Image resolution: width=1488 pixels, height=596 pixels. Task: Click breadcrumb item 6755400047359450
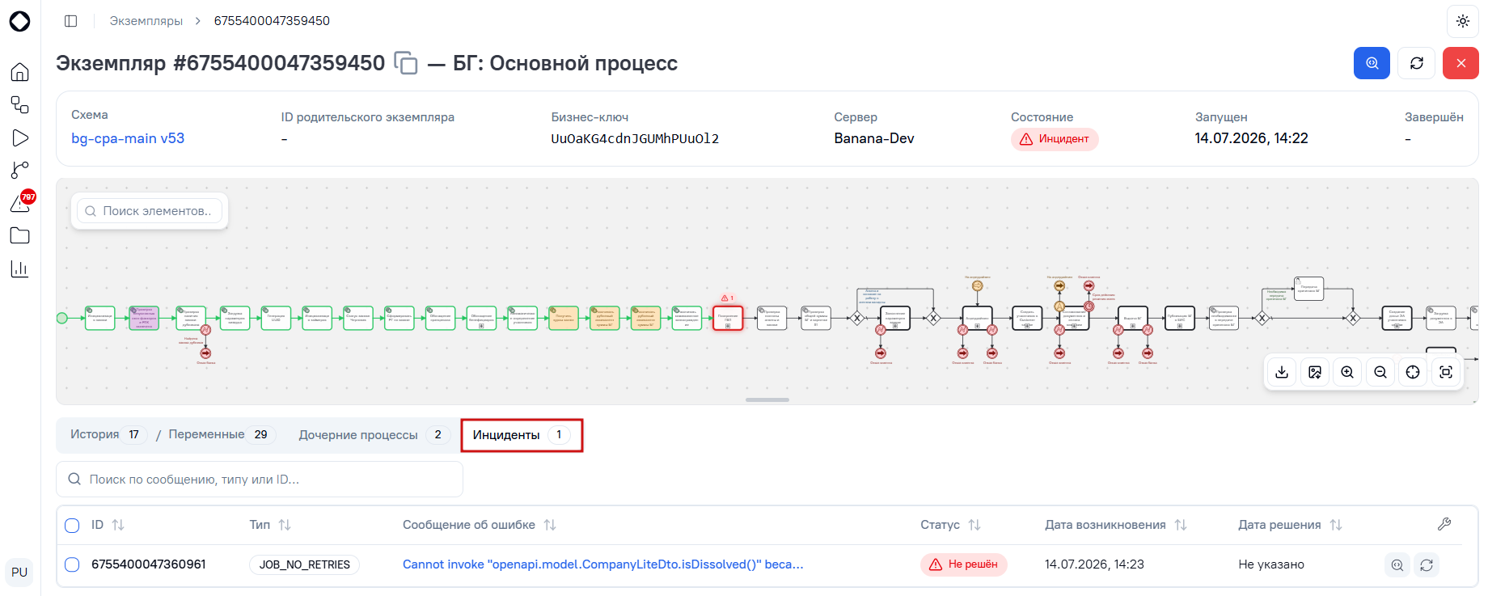[272, 21]
